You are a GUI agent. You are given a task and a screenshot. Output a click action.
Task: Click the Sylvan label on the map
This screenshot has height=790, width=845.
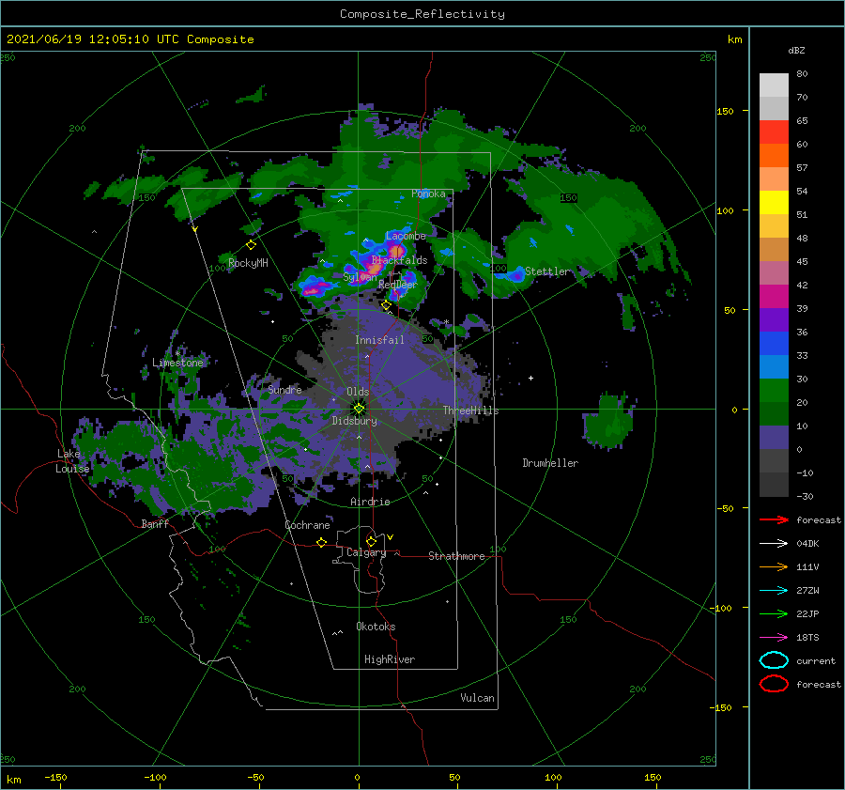tap(360, 276)
